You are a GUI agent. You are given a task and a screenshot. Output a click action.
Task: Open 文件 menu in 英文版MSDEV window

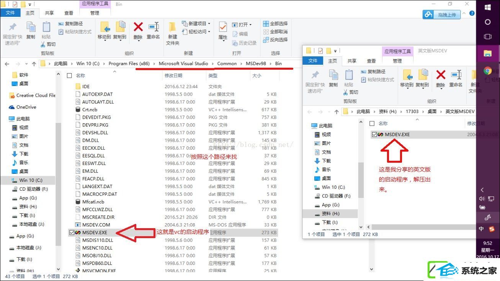(313, 61)
